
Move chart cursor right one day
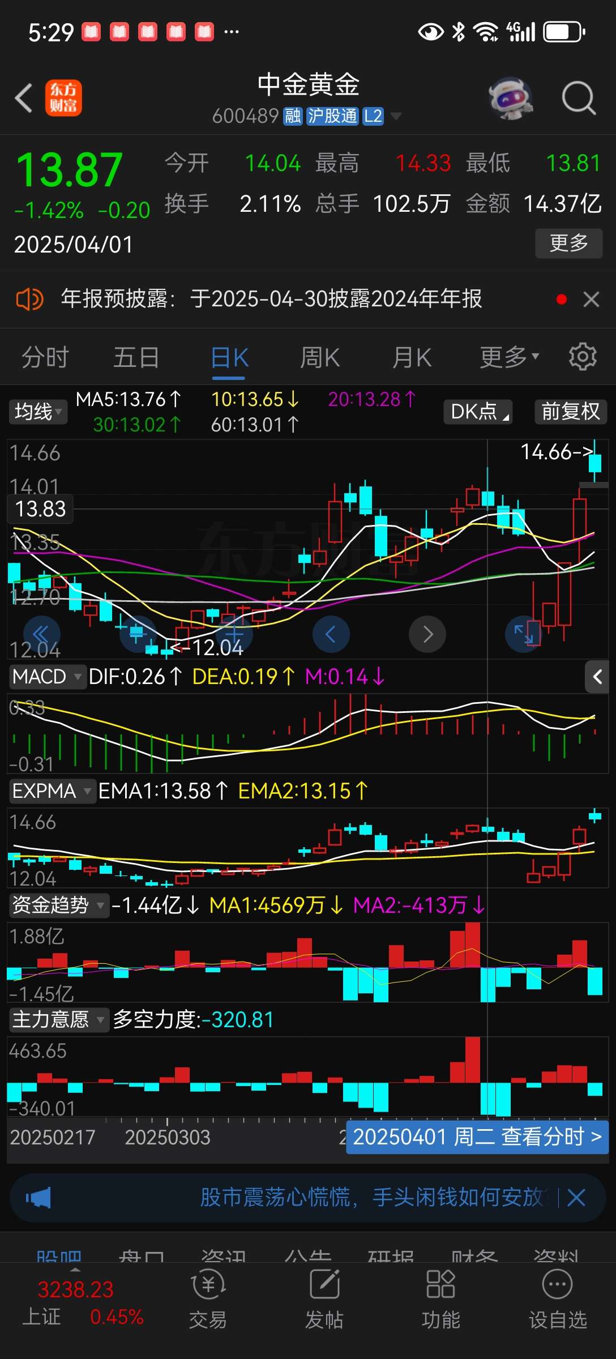tap(427, 634)
